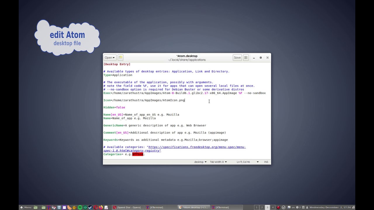Toggle the INS insert mode indicator
Screen dimensions: 374x210
click(266, 162)
